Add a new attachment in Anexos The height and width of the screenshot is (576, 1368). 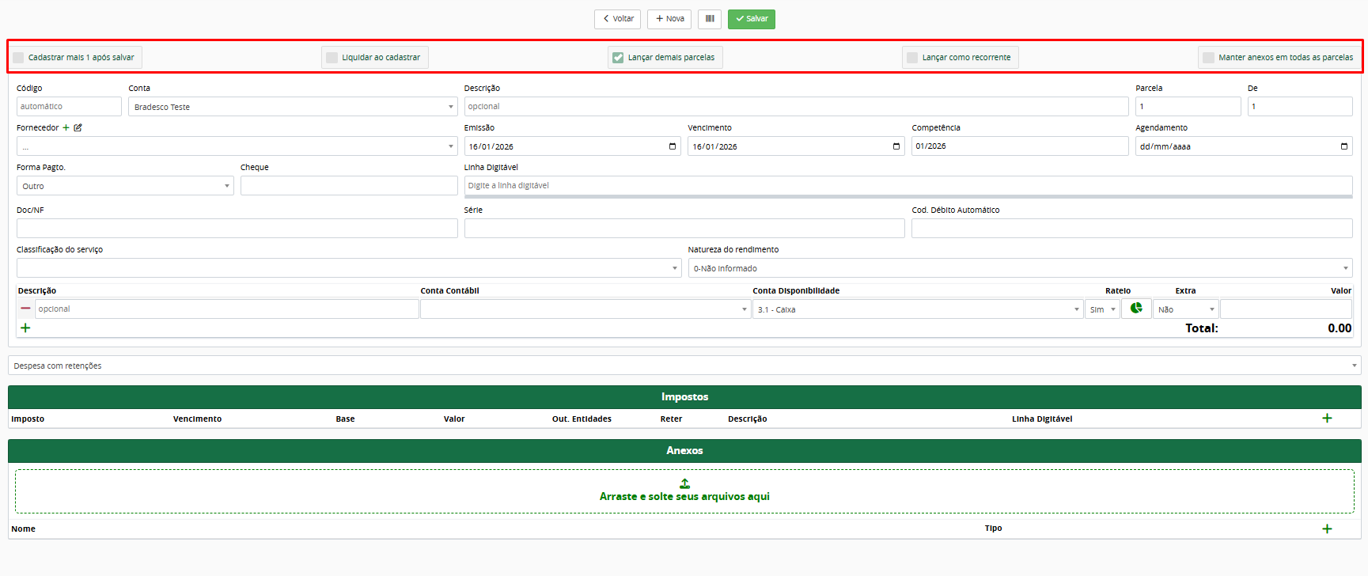click(1327, 529)
